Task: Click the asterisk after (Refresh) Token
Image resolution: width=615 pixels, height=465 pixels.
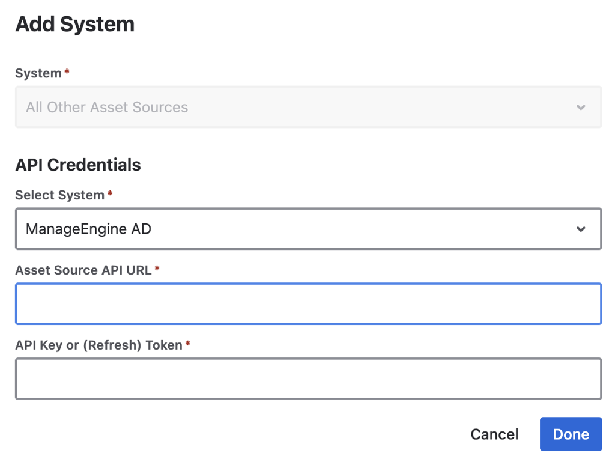Action: click(x=188, y=345)
